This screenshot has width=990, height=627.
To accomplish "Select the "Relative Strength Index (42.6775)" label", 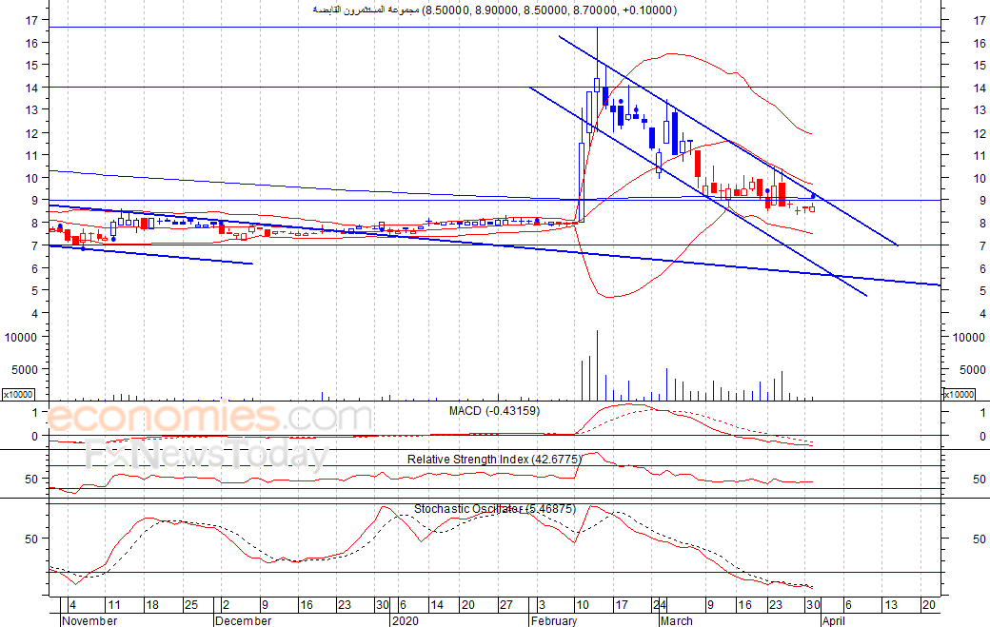I will pos(494,460).
